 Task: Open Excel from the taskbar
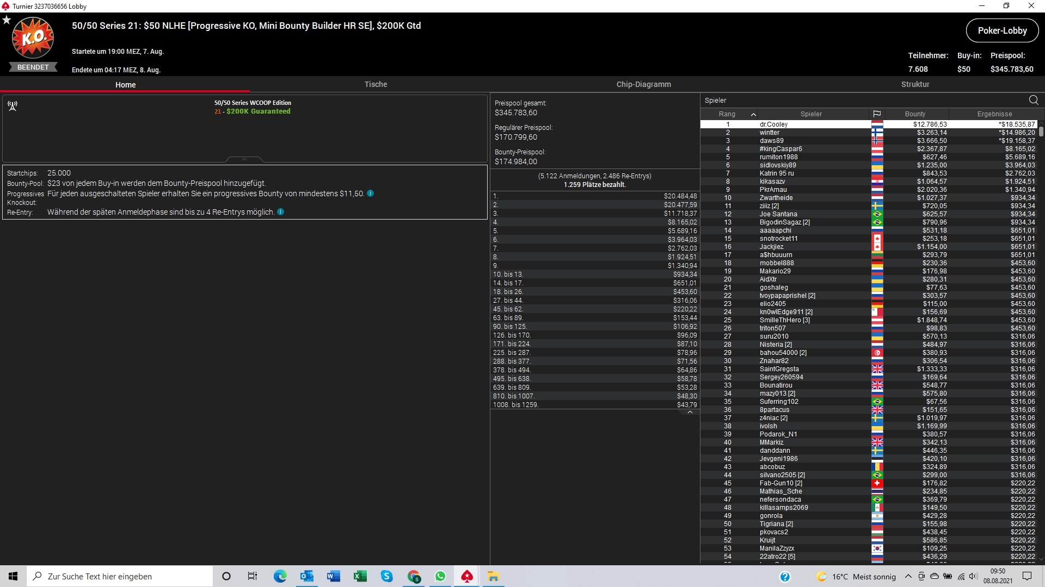360,576
